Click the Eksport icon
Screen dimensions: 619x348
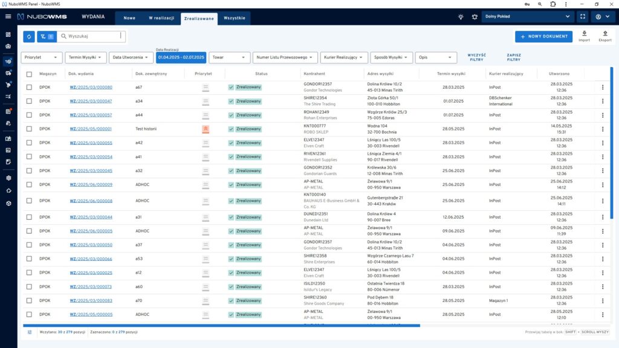(x=604, y=36)
